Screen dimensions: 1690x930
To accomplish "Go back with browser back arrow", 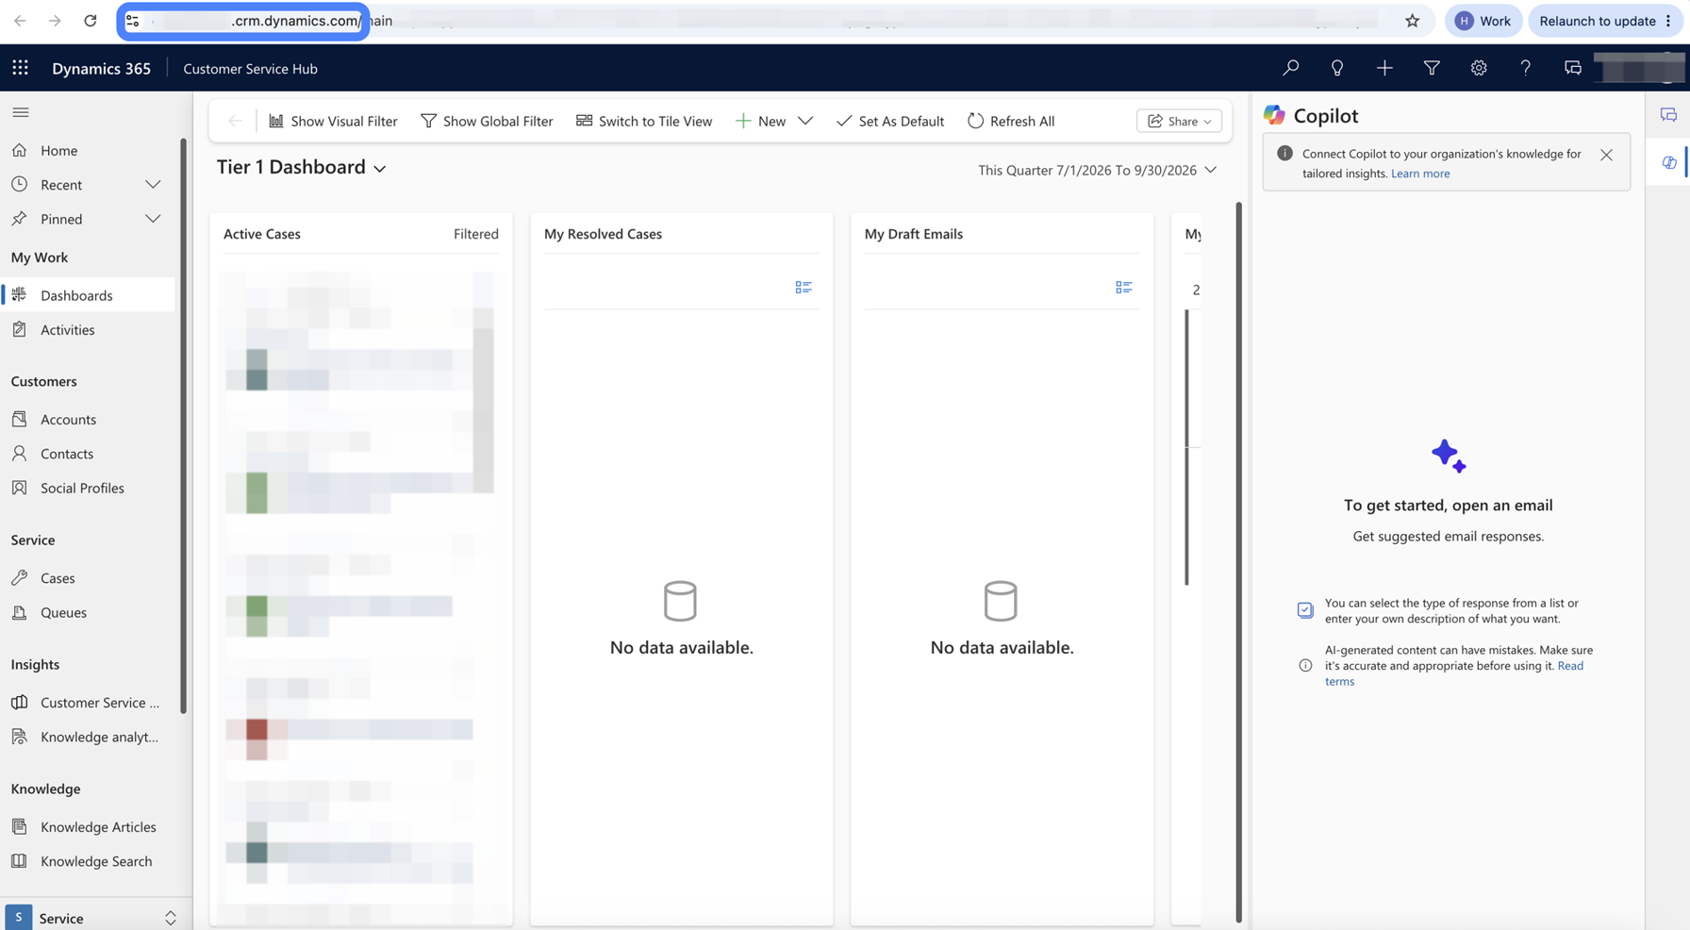I will (x=20, y=21).
